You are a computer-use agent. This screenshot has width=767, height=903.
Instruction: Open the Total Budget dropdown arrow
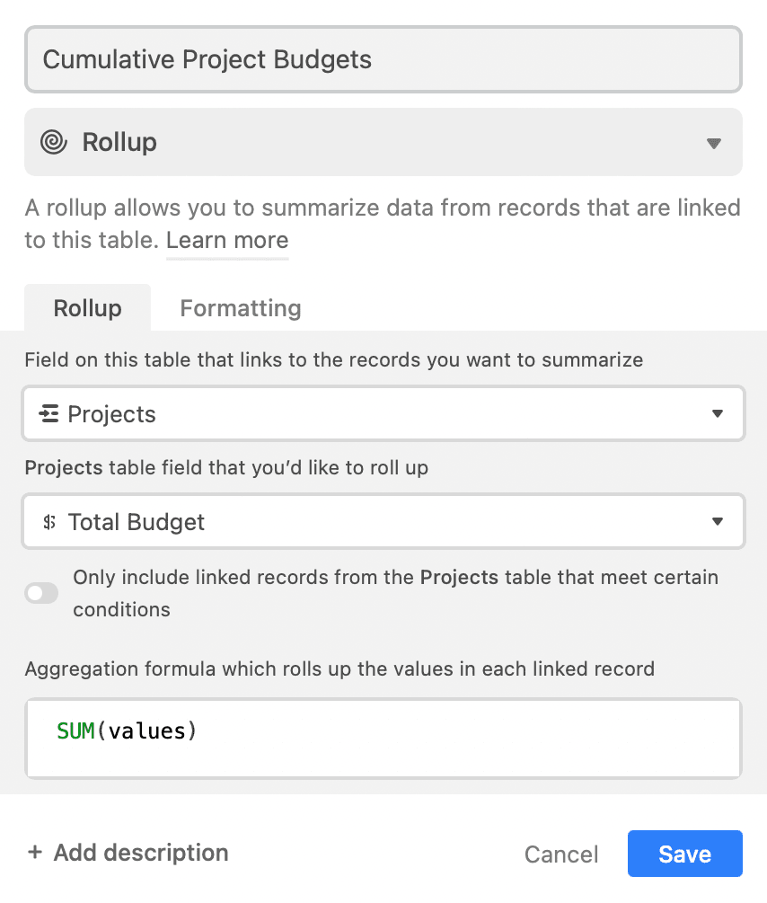tap(718, 521)
